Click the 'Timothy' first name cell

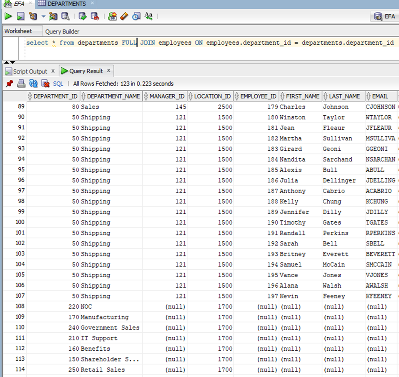point(301,223)
